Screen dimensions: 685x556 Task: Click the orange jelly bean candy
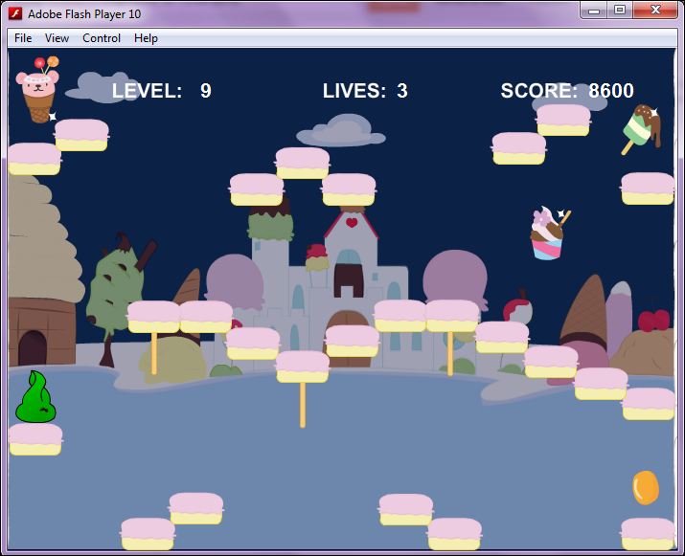(x=646, y=487)
